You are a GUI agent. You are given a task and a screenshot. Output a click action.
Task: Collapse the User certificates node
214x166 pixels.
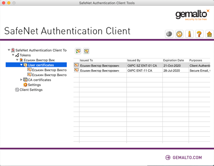(21, 65)
